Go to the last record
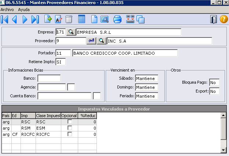 tap(35, 19)
